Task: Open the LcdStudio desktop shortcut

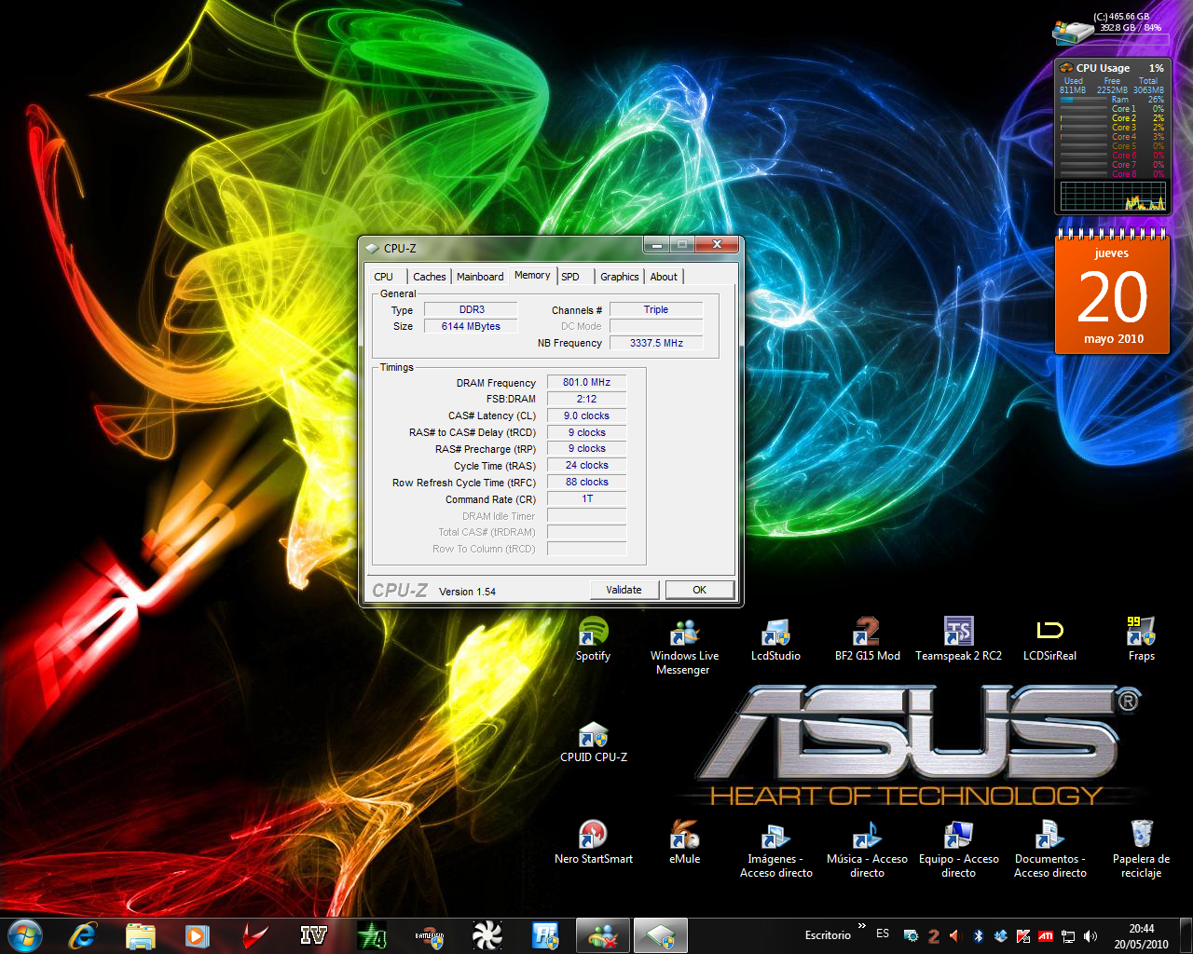Action: (775, 639)
